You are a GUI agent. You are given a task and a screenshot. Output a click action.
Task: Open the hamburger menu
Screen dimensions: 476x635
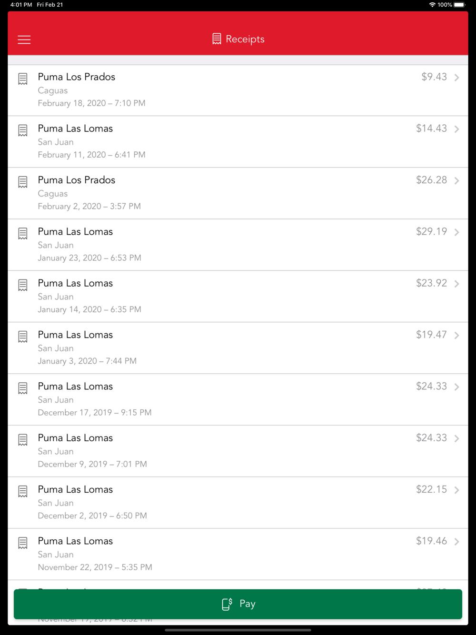(x=24, y=40)
